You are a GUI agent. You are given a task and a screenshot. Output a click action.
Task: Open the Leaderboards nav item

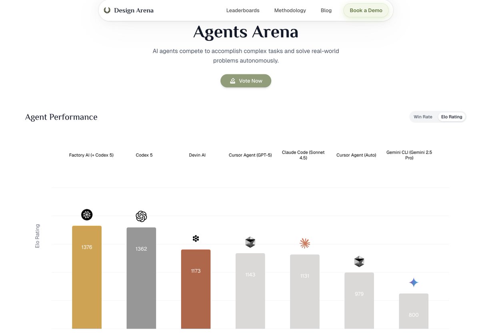coord(243,10)
